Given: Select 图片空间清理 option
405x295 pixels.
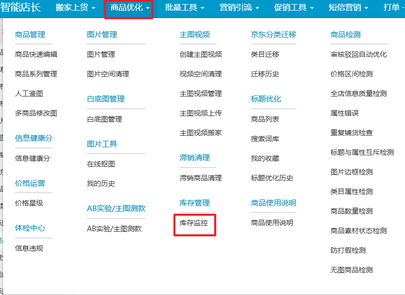Looking at the screenshot, I should pos(108,74).
